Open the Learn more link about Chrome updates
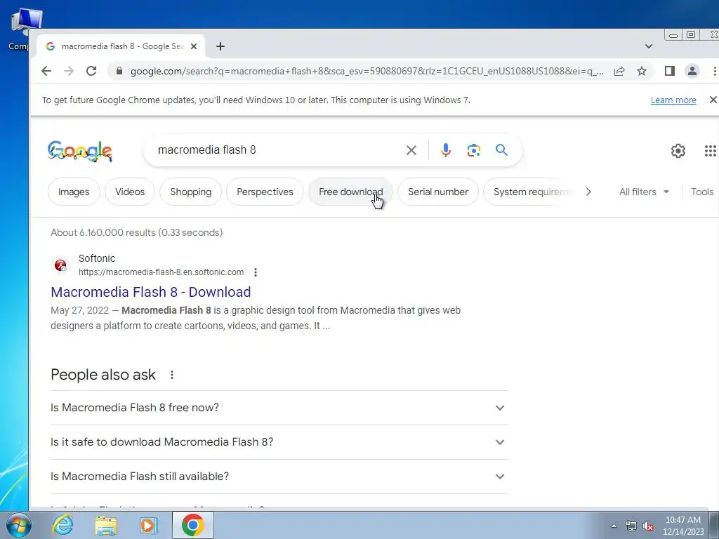 673,100
